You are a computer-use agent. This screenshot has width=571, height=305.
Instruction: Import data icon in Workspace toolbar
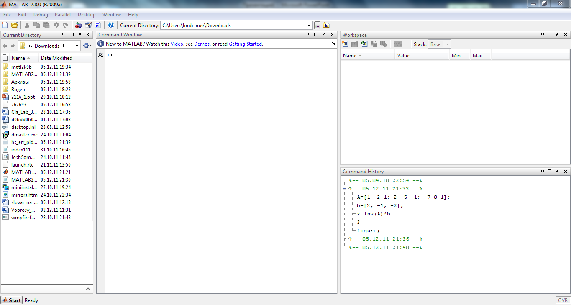click(364, 44)
